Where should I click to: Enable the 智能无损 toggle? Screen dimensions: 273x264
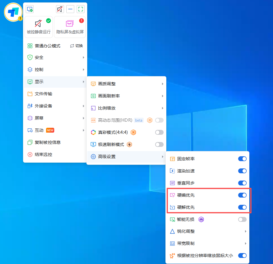242,219
